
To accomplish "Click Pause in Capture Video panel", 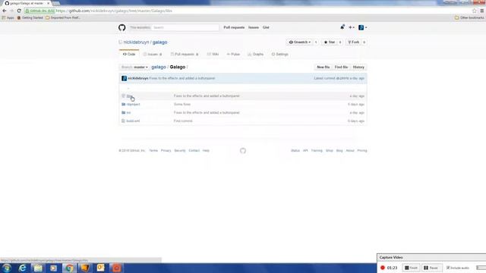I will 431,268.
